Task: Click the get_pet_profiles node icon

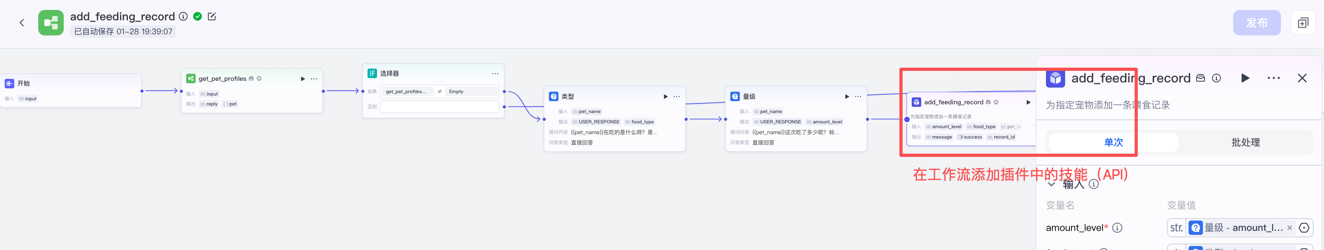Action: [191, 78]
